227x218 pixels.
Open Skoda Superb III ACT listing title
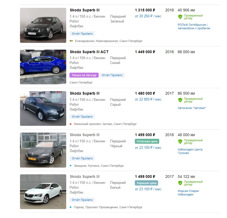(x=89, y=52)
